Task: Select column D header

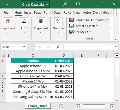Action: (64, 56)
